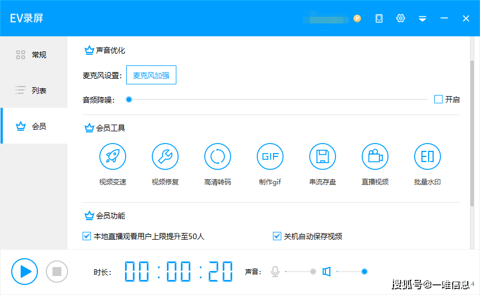Uncheck 本地直播观看用户上限提升至50人
The image size is (480, 295).
click(x=87, y=236)
